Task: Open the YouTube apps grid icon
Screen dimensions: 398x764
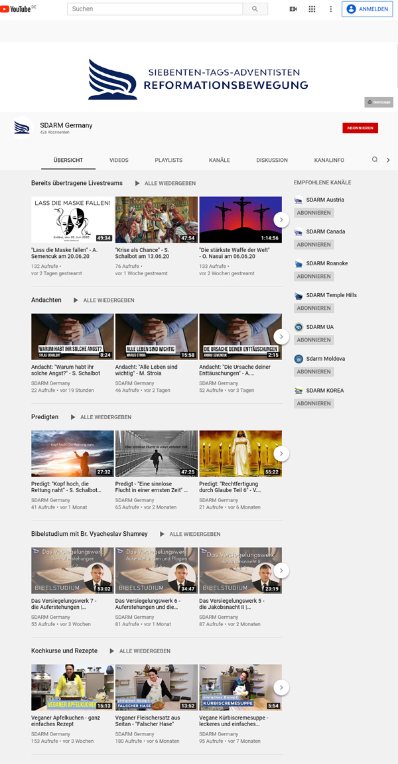Action: pyautogui.click(x=312, y=9)
